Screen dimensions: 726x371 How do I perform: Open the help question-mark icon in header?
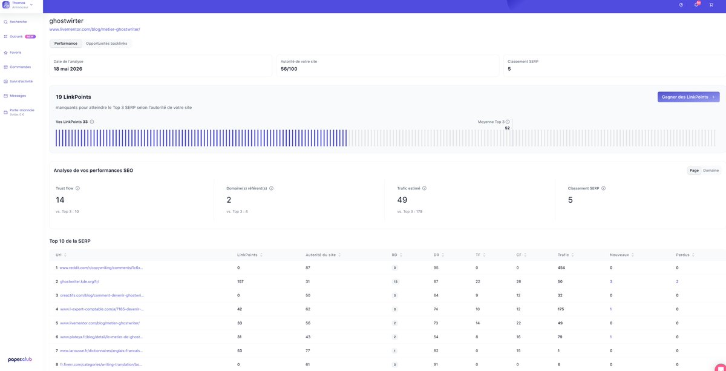(681, 5)
